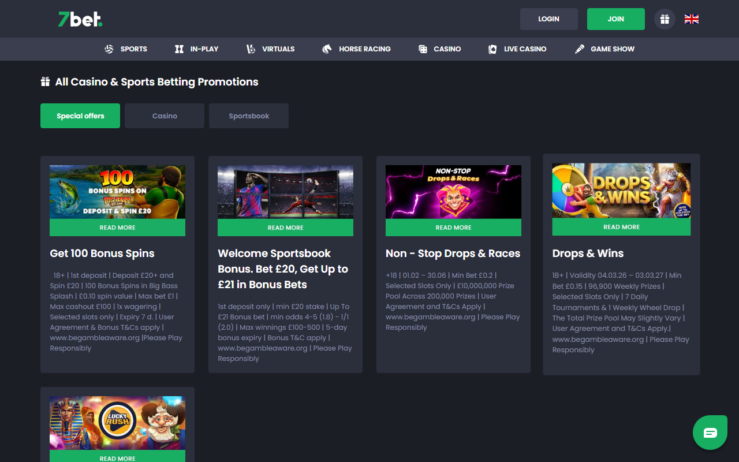This screenshot has width=739, height=462.
Task: Open the Non-Stop Drops & Races joker banner
Action: coord(453,192)
